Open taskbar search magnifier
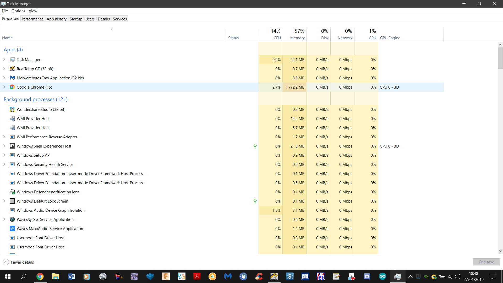Screen dimensions: 503x283 24,276
